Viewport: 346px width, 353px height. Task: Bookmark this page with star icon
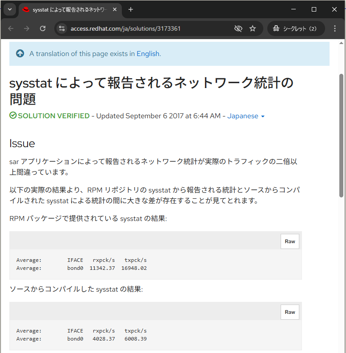pyautogui.click(x=253, y=28)
